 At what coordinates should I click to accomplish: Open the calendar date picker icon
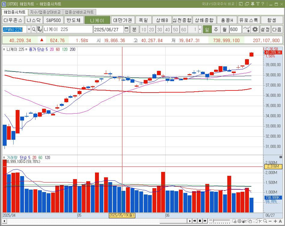click(x=127, y=29)
